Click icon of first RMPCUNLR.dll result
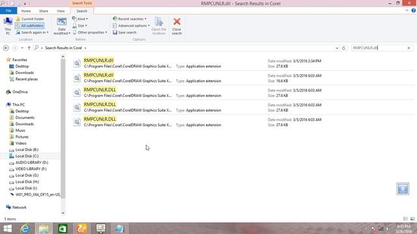417x234 pixels. point(77,63)
